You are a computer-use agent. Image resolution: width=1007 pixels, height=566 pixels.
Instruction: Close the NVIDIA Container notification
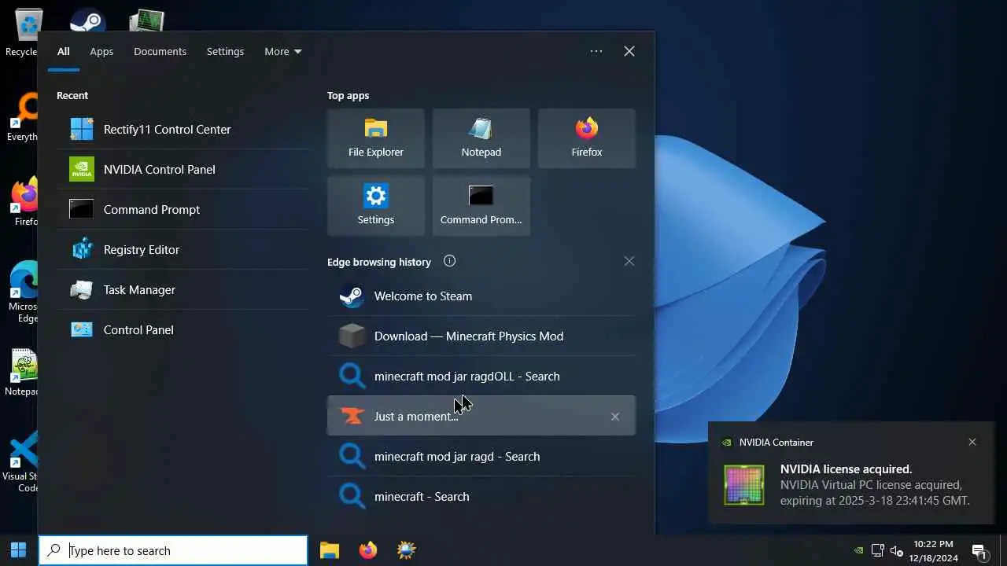point(972,442)
